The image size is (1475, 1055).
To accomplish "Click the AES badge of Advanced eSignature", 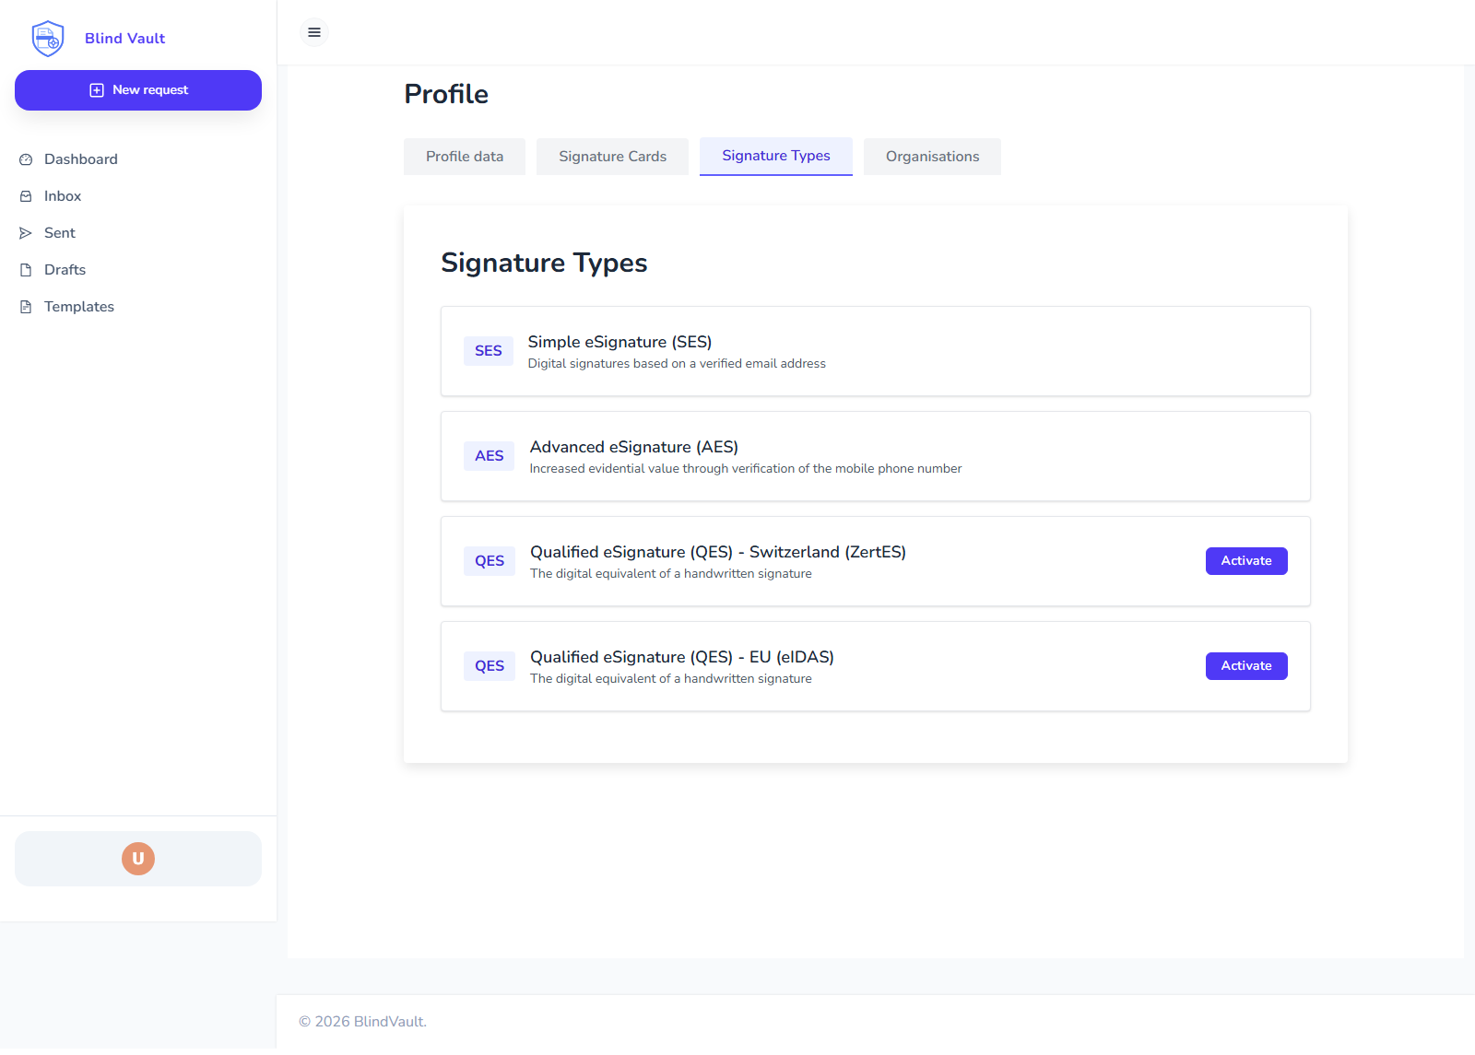I will (489, 455).
